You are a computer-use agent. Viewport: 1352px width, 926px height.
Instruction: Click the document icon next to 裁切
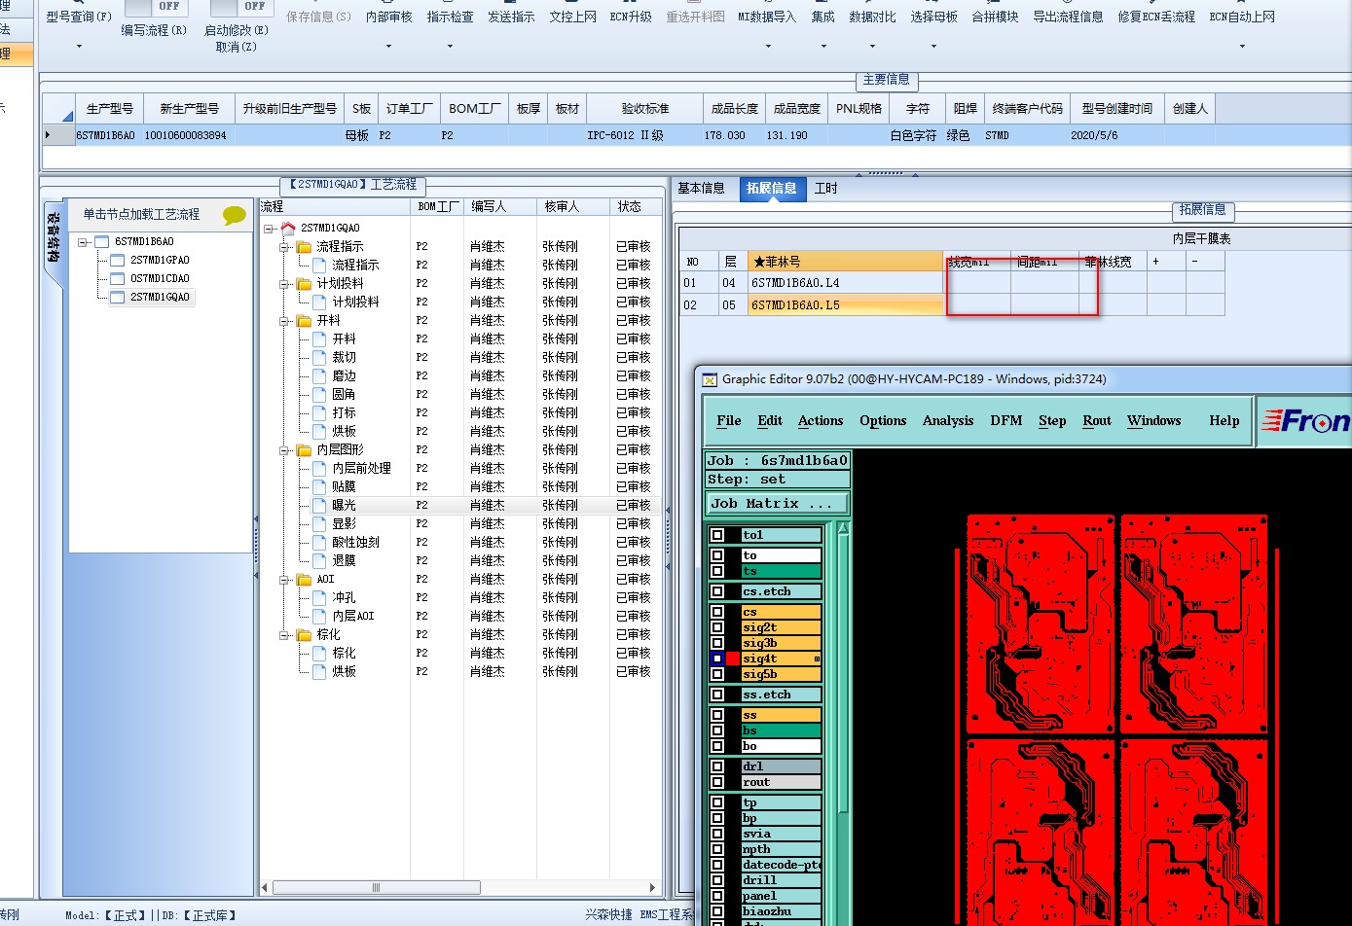pos(319,357)
